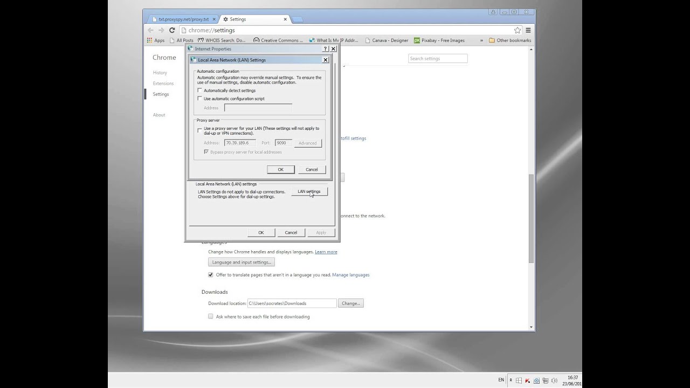The image size is (690, 388).
Task: Click Apply in Internet Properties dialog
Action: point(321,232)
